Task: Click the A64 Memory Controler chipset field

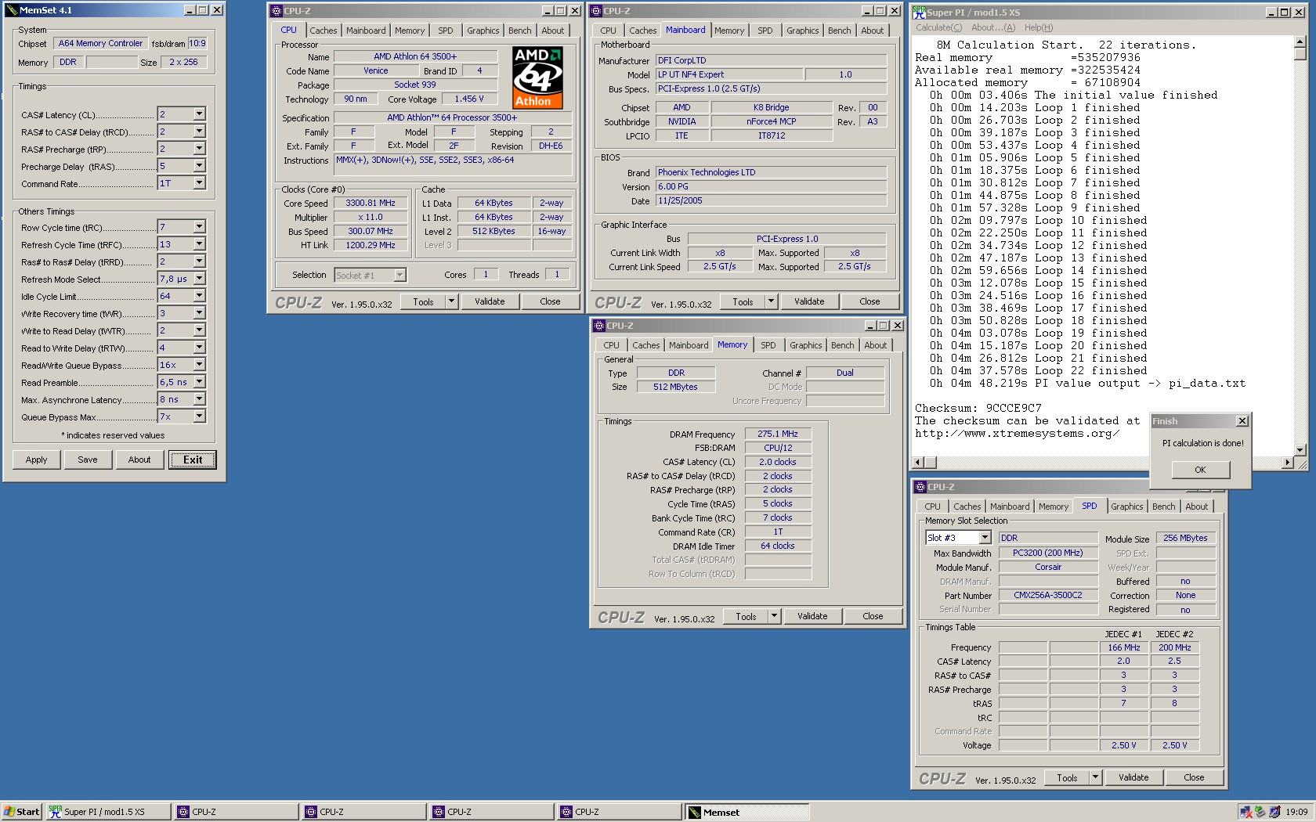Action: pos(100,43)
